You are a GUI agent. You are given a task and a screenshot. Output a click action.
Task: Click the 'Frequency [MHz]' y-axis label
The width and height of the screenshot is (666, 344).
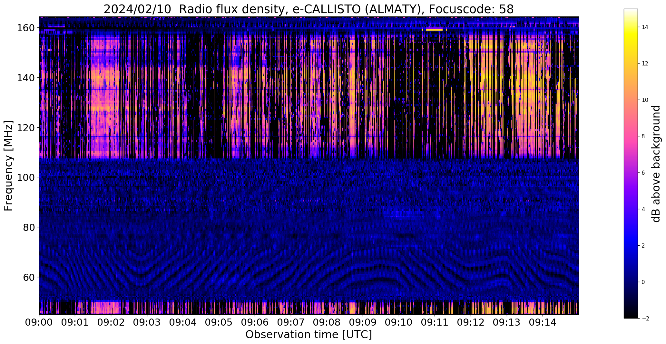point(8,166)
